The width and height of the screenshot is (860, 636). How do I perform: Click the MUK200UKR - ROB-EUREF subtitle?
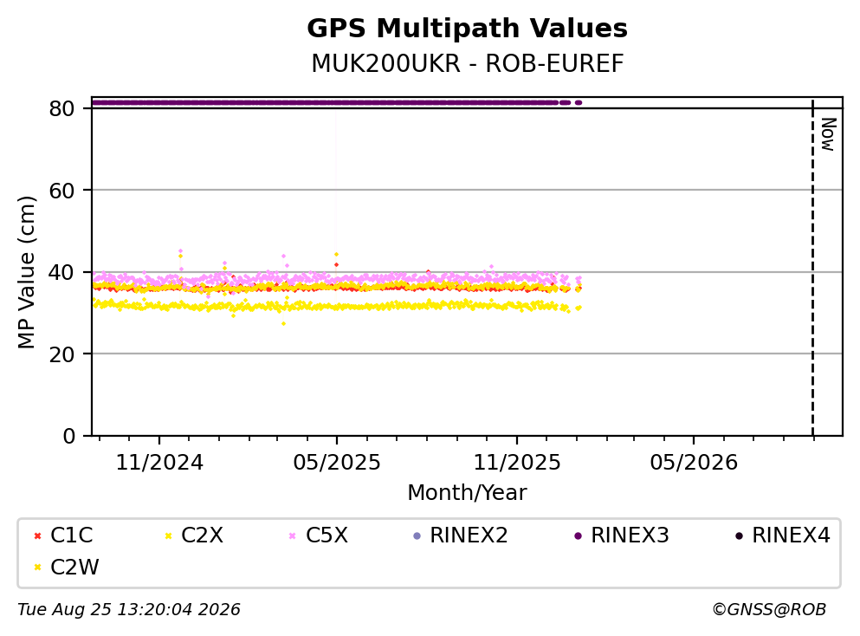(468, 63)
